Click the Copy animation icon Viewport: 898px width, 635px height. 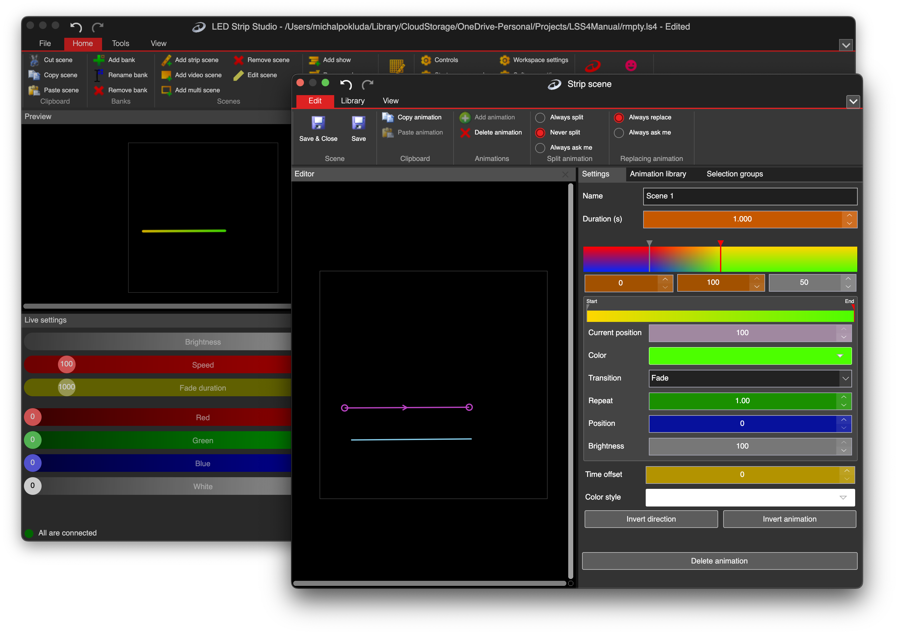coord(388,117)
